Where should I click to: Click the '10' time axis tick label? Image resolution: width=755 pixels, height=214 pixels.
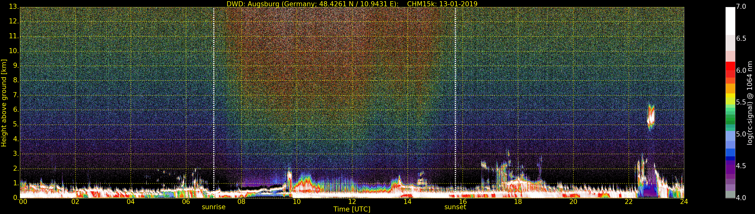click(297, 202)
